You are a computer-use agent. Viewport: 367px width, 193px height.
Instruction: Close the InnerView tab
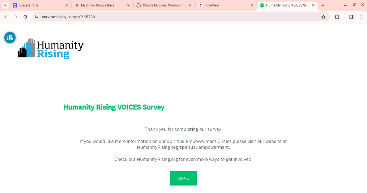tap(252, 5)
